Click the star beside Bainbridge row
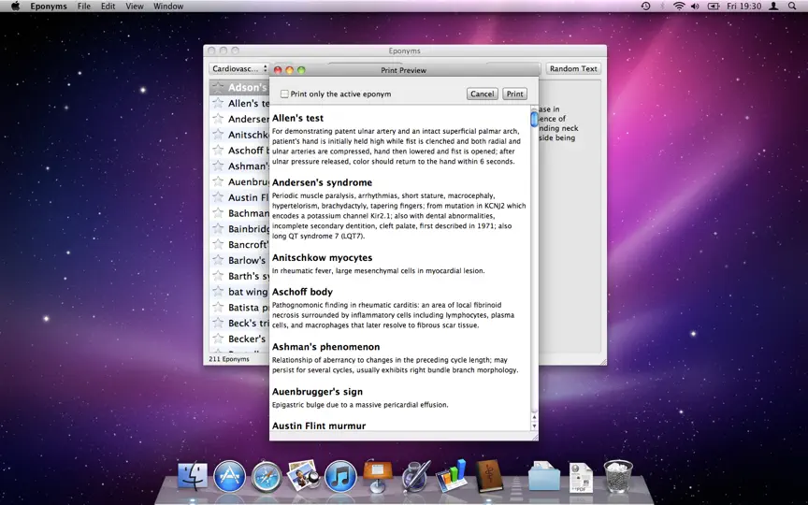Viewport: 808px width, 505px height. pos(219,228)
